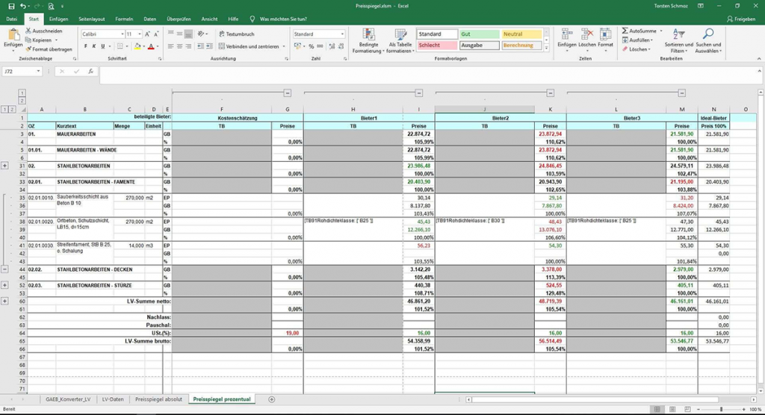The width and height of the screenshot is (765, 415).
Task: Toggle left text alignment
Action: 171,46
